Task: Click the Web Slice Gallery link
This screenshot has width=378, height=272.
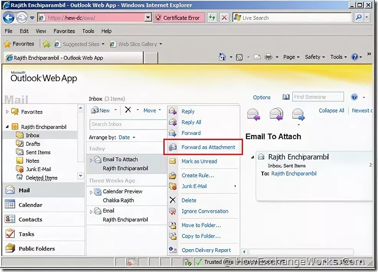Action: coord(136,44)
